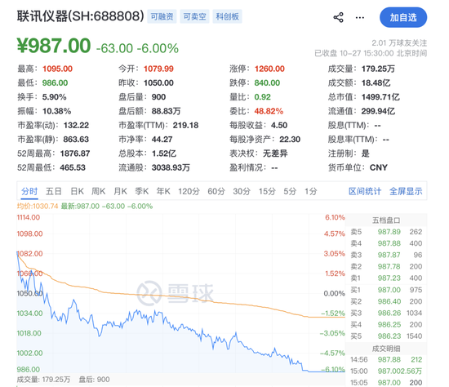Switch to the 五日 chart tab
The width and height of the screenshot is (449, 387).
[54, 191]
